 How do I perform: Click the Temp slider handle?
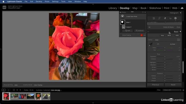[165, 48]
